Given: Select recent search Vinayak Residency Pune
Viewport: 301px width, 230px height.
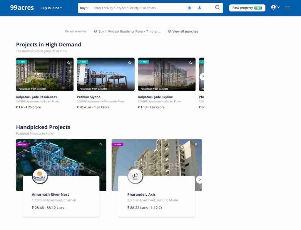Looking at the screenshot, I should click(x=127, y=31).
